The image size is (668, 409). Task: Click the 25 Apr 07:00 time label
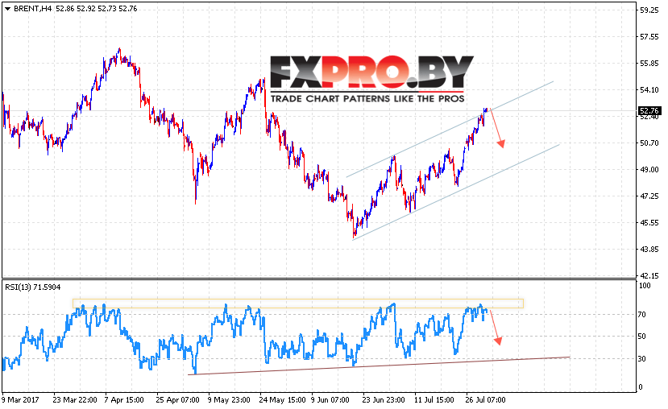(177, 400)
